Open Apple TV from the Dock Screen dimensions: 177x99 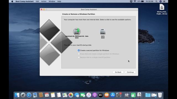(x=101, y=95)
